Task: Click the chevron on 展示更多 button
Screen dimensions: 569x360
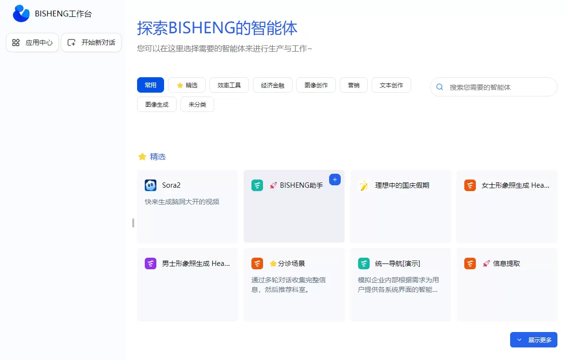Action: tap(519, 340)
